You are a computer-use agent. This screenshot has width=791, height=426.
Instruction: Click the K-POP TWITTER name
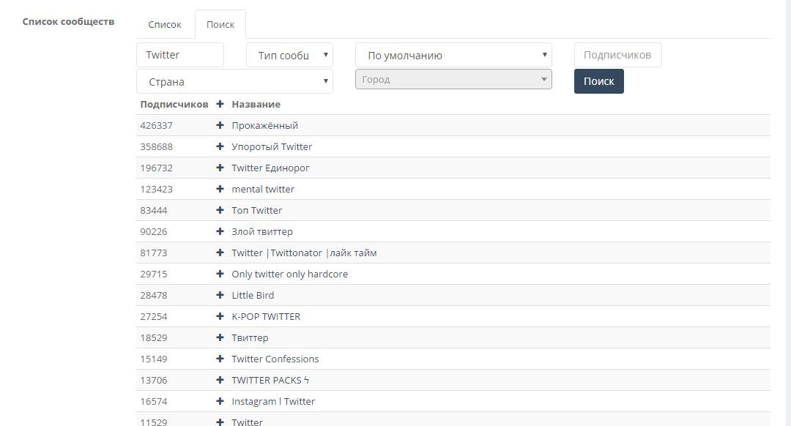click(266, 316)
